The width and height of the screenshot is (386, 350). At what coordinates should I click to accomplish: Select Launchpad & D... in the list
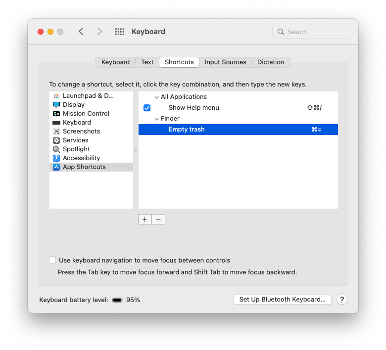[x=88, y=96]
